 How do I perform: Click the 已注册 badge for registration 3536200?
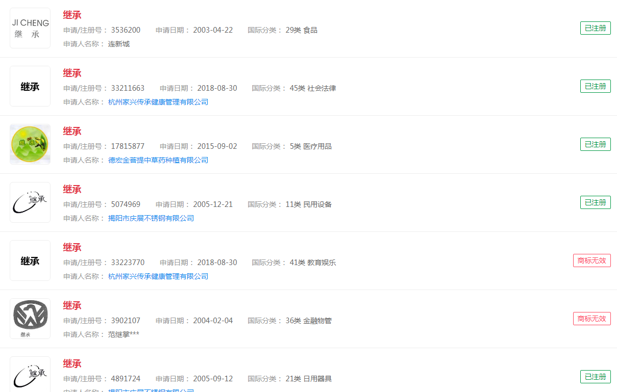coord(595,28)
